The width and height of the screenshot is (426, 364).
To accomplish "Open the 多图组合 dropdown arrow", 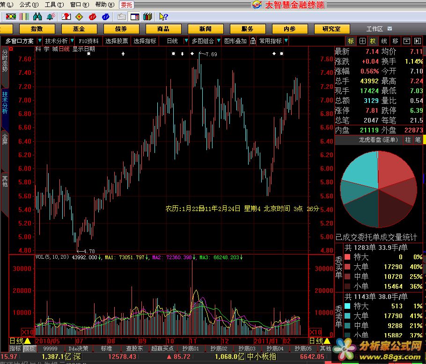I will [x=219, y=41].
